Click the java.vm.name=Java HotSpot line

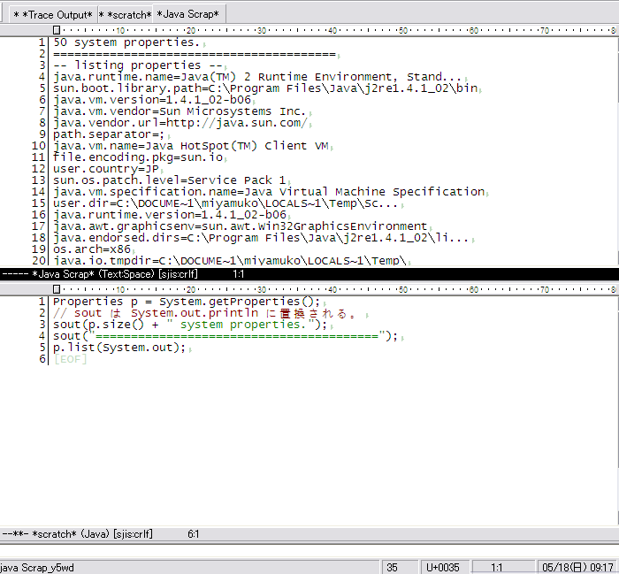(191, 146)
